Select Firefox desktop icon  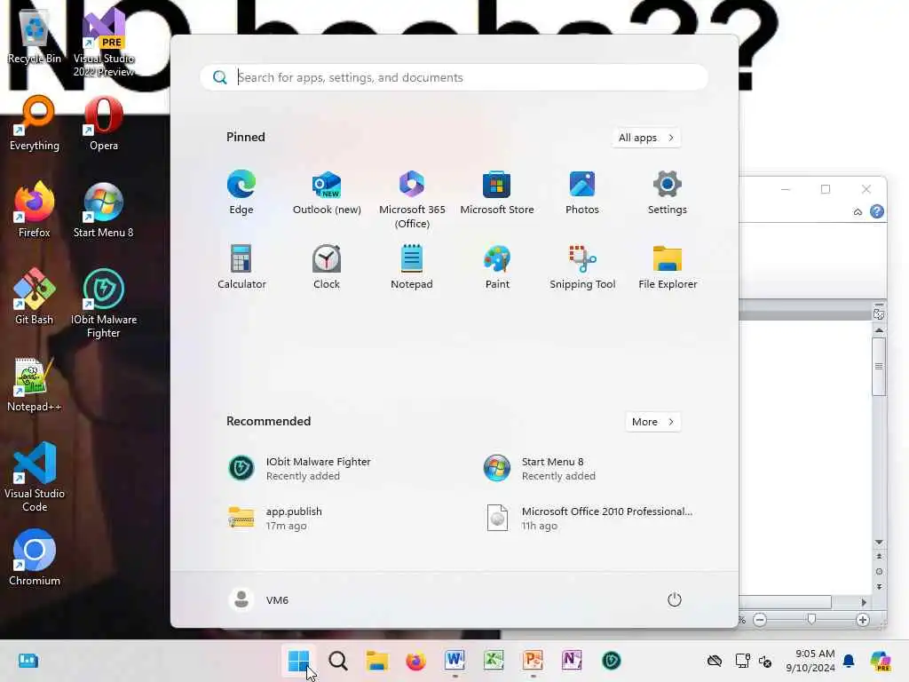(x=35, y=210)
